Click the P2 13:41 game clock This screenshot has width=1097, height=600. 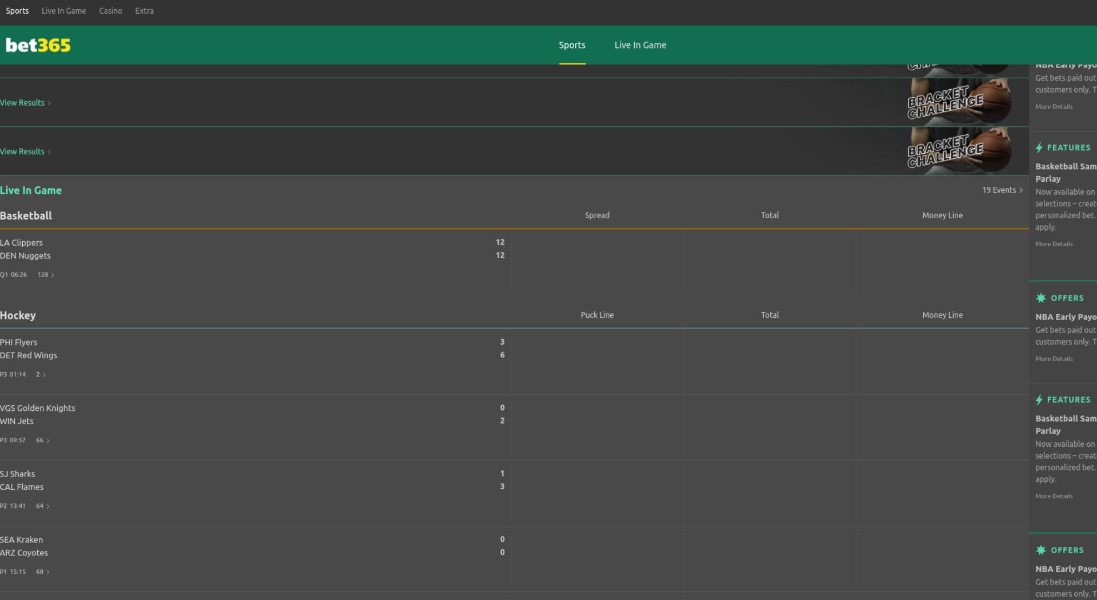click(x=13, y=506)
